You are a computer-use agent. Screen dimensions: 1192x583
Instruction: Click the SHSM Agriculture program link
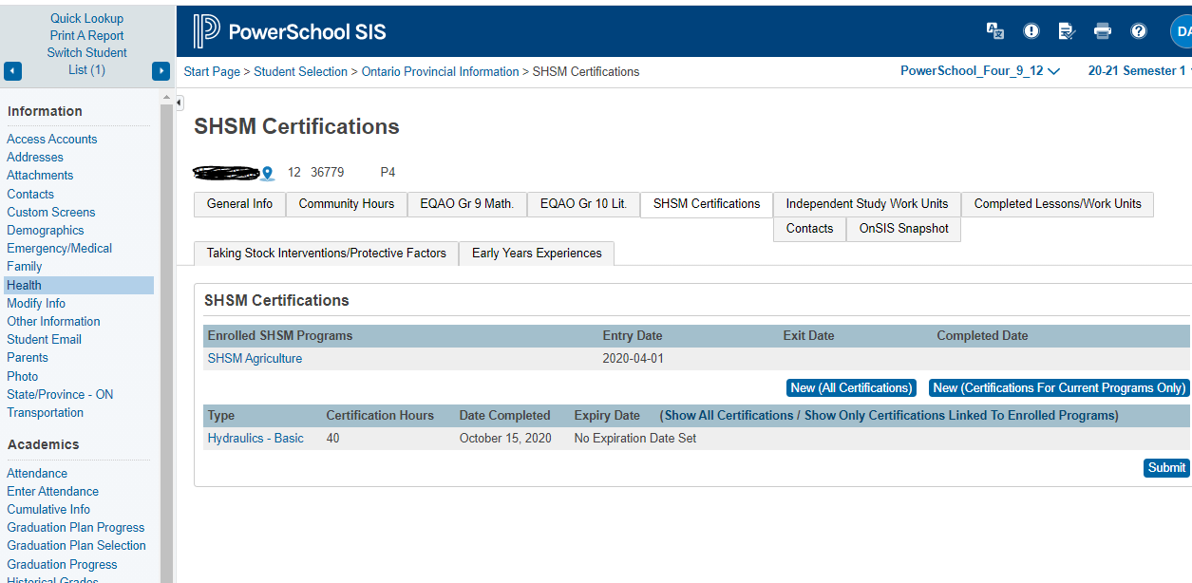[x=255, y=359]
